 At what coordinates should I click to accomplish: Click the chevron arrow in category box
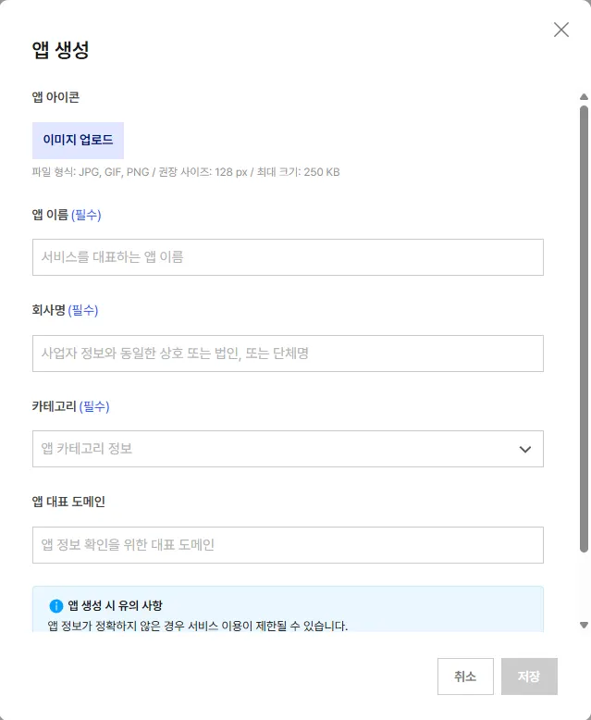[525, 450]
